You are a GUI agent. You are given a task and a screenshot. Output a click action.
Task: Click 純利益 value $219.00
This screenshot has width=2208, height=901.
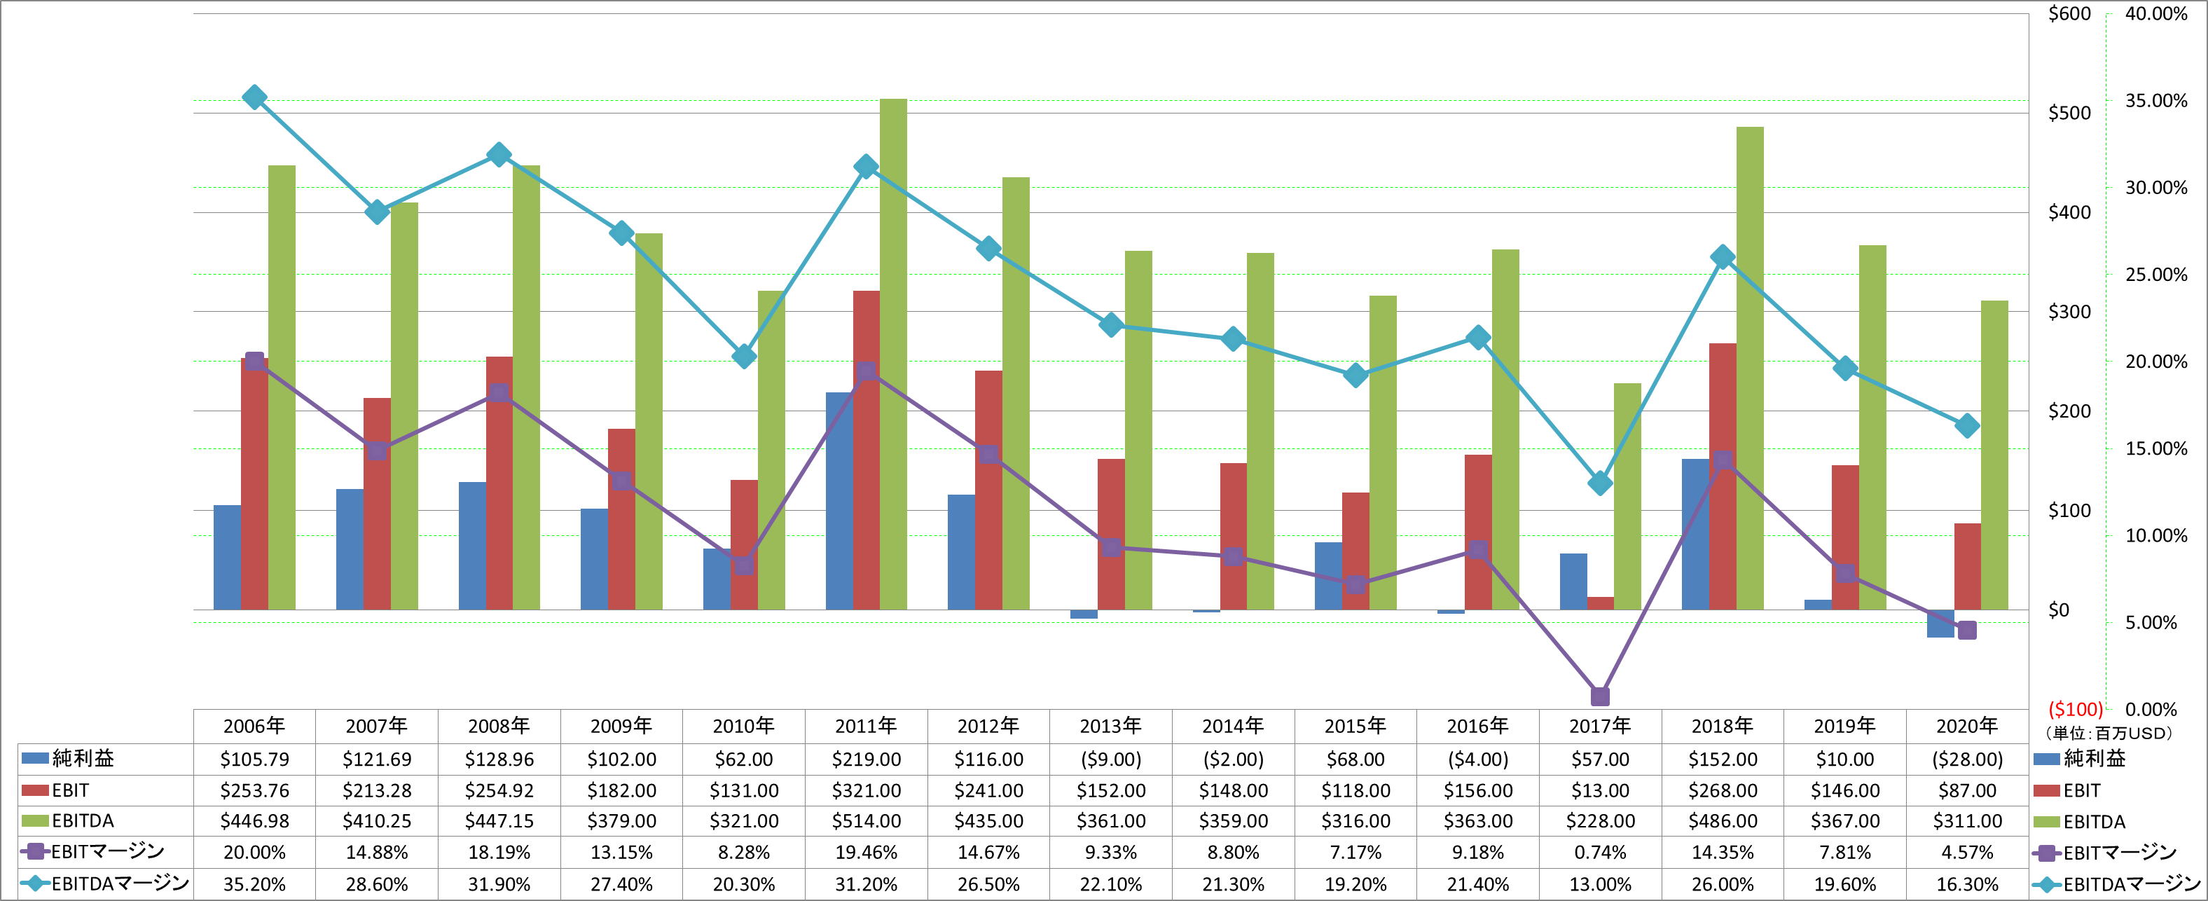pyautogui.click(x=866, y=759)
